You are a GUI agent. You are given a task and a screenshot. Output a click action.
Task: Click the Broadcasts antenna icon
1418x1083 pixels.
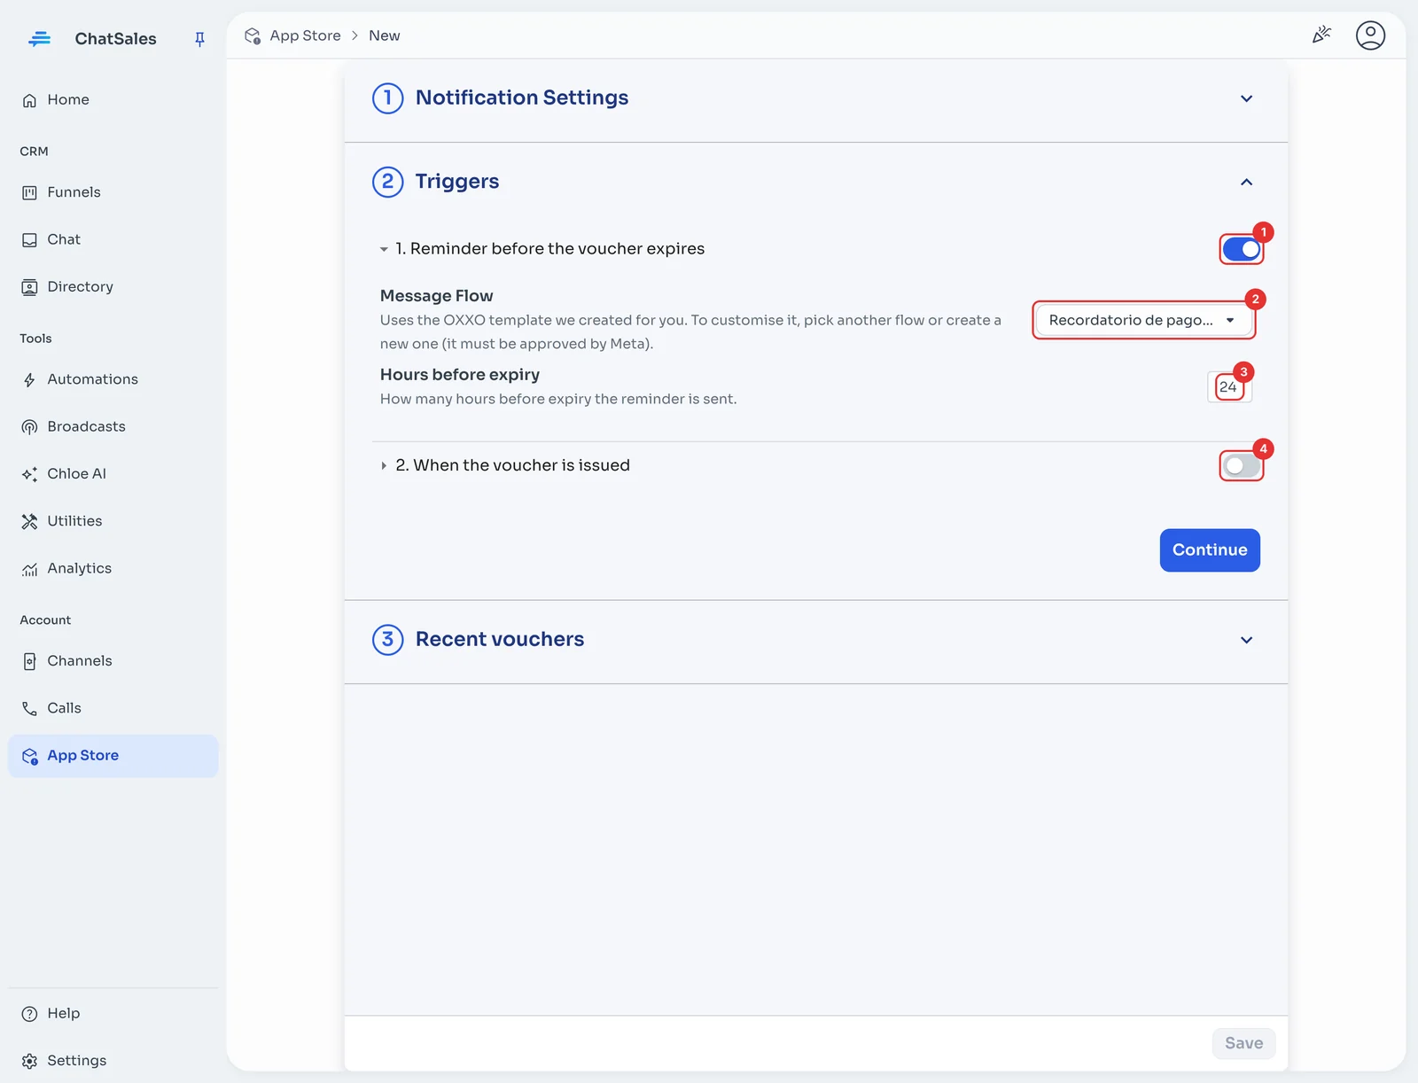tap(29, 427)
